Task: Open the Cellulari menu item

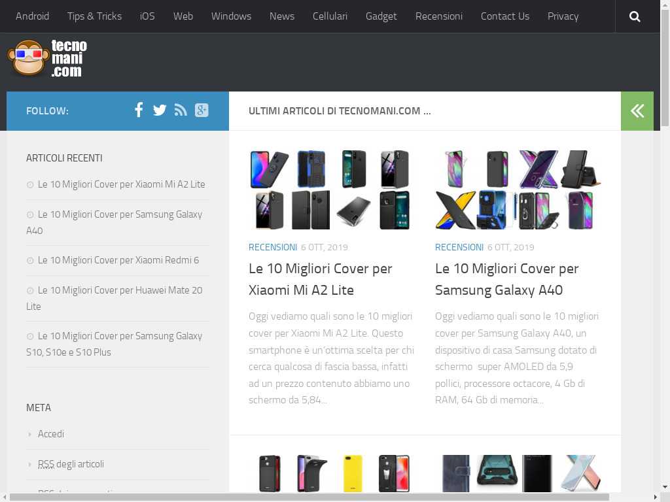Action: click(x=330, y=16)
